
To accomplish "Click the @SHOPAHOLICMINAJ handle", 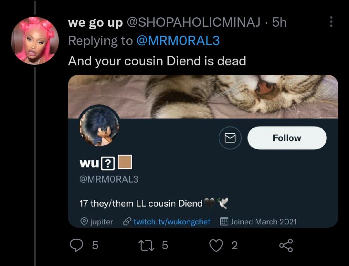I will (x=193, y=22).
